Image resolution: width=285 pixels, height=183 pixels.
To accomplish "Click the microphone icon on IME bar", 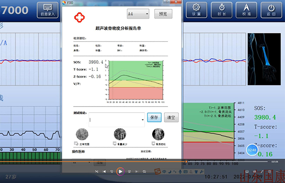I will pyautogui.click(x=180, y=172).
